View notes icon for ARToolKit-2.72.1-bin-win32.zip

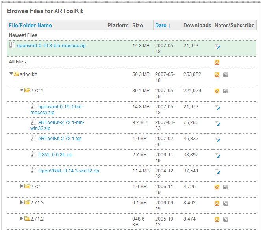(x=217, y=124)
